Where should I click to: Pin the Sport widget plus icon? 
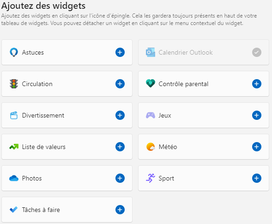point(257,178)
